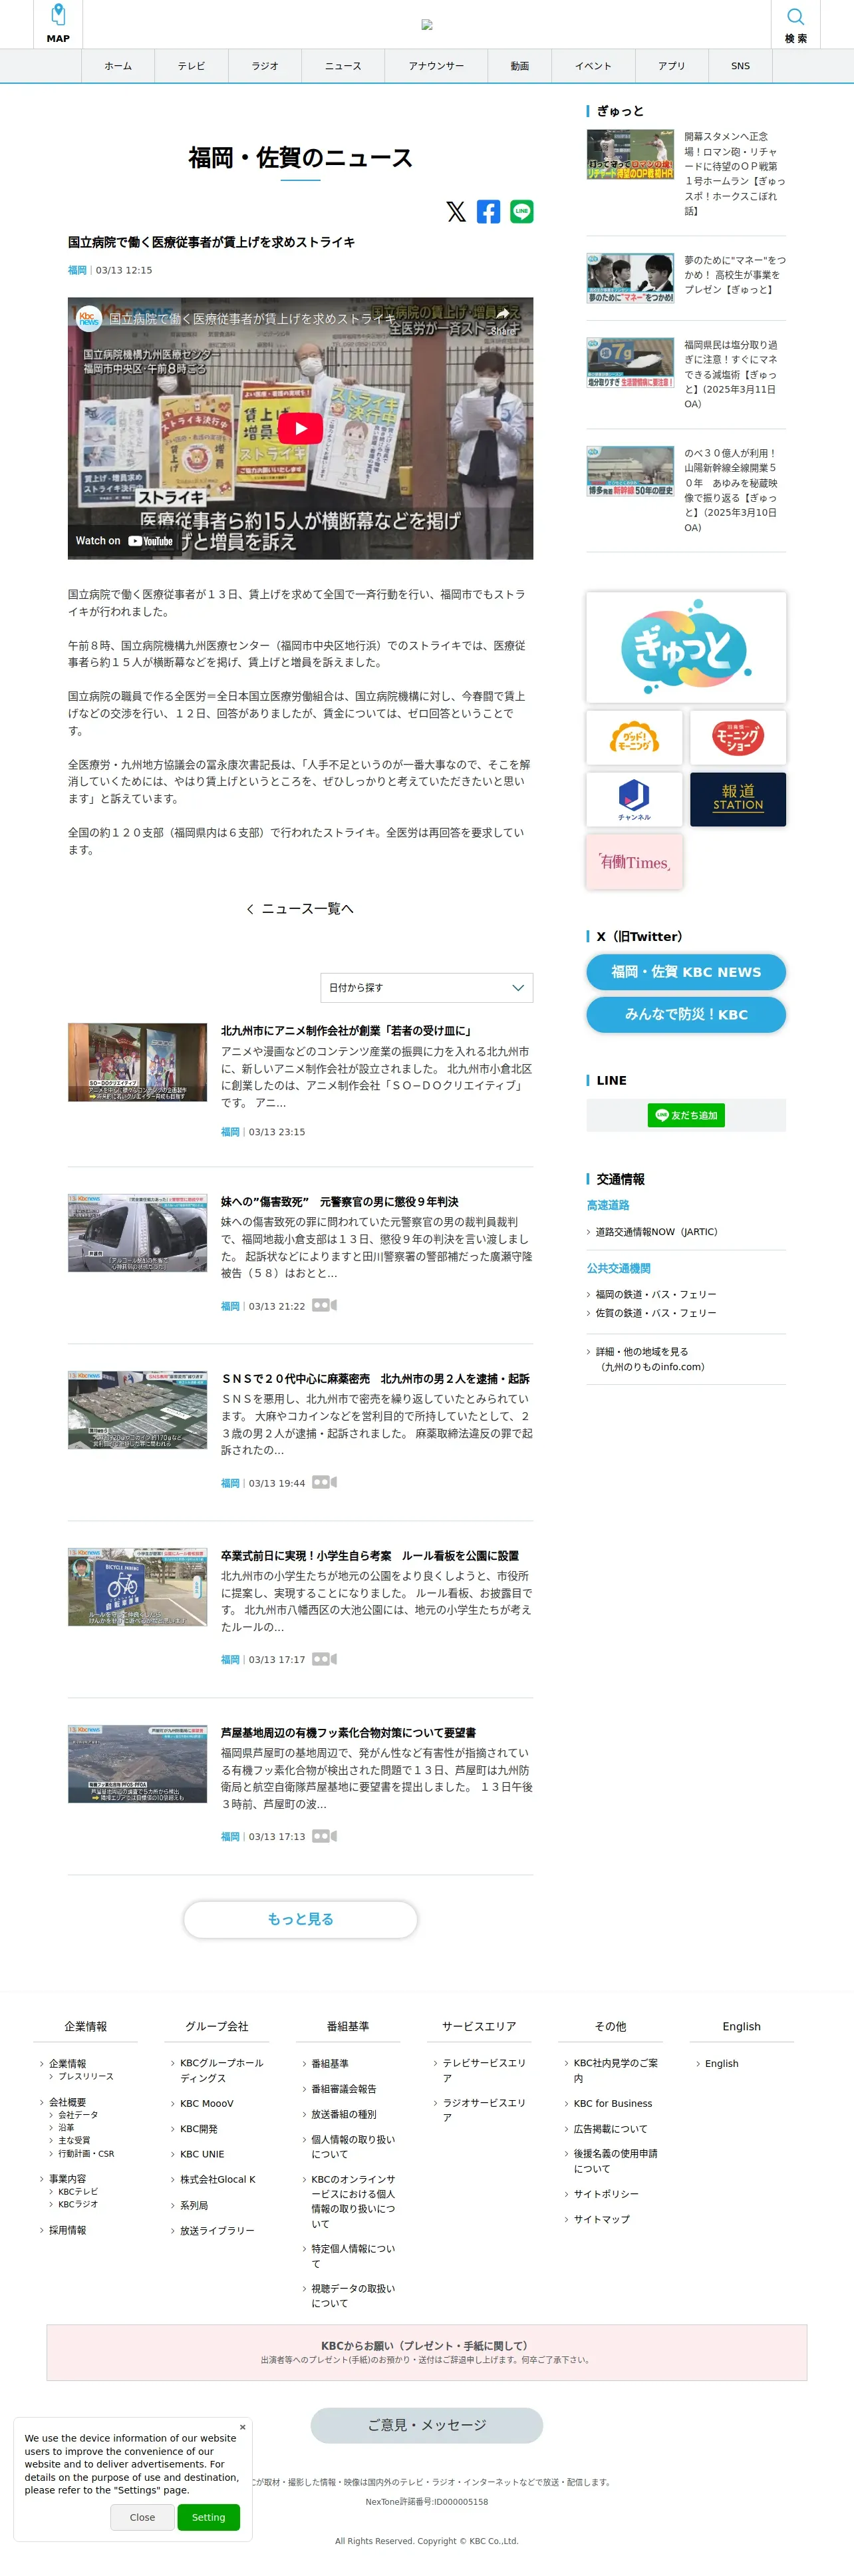854x2576 pixels.
Task: Open 佐賀の鉄道・バス・フェリー link
Action: [x=656, y=1313]
